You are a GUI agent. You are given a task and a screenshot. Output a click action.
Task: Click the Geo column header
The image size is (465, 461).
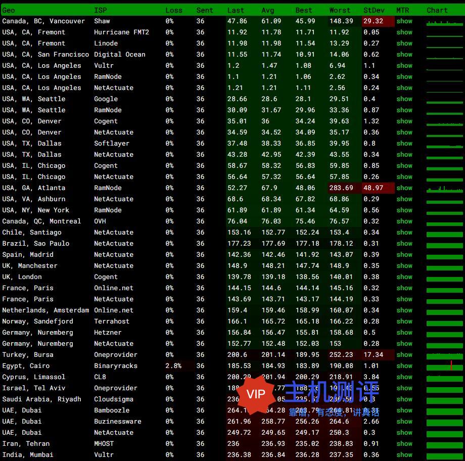coord(8,11)
